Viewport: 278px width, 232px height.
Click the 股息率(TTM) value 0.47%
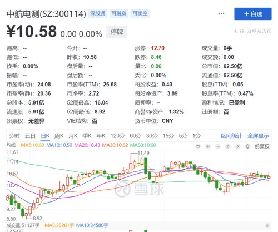pos(246,93)
